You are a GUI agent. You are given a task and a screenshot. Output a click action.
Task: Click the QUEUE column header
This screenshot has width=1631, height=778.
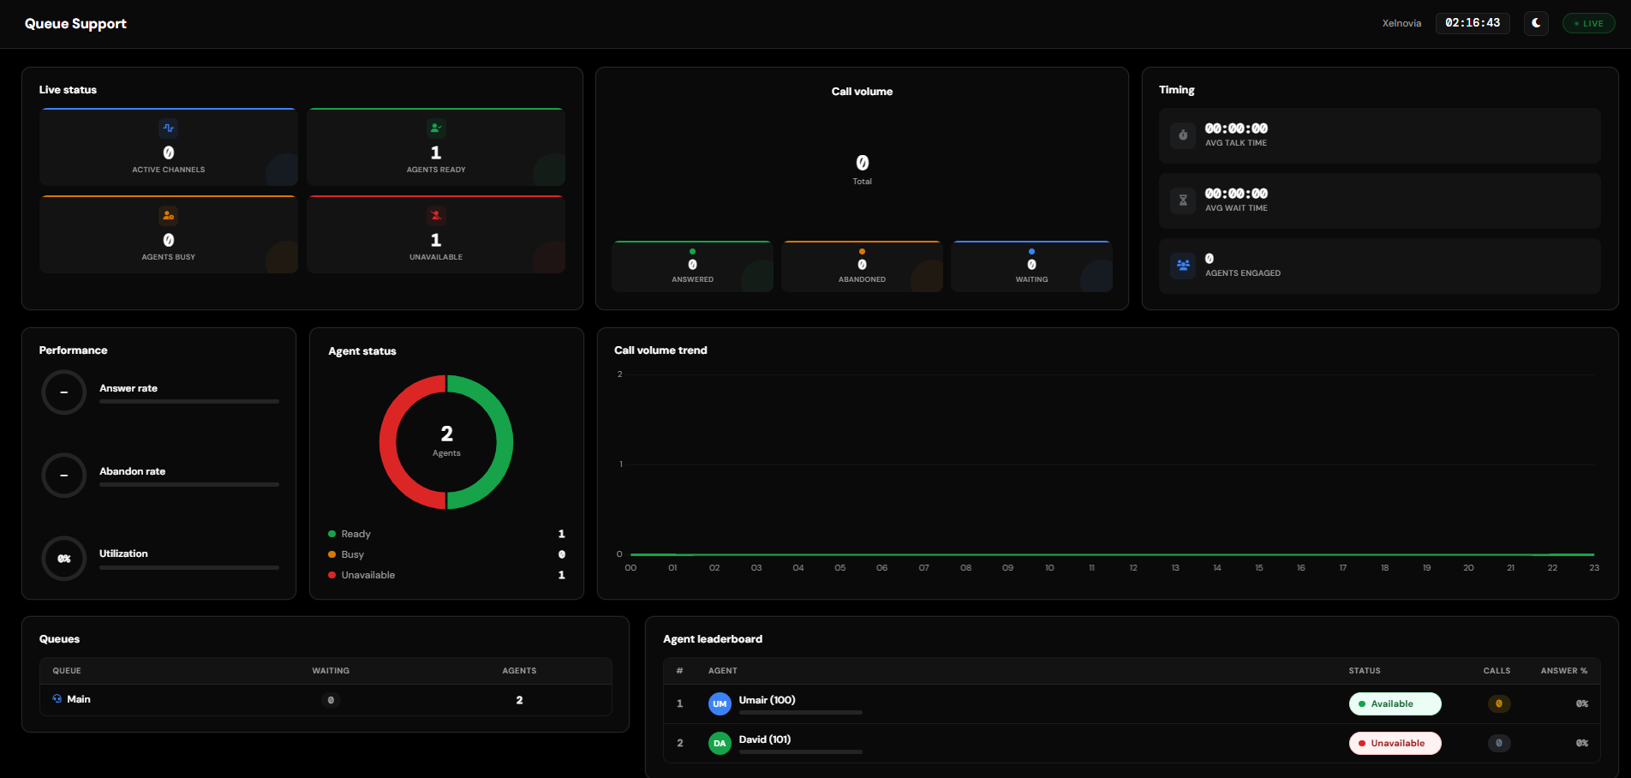67,671
